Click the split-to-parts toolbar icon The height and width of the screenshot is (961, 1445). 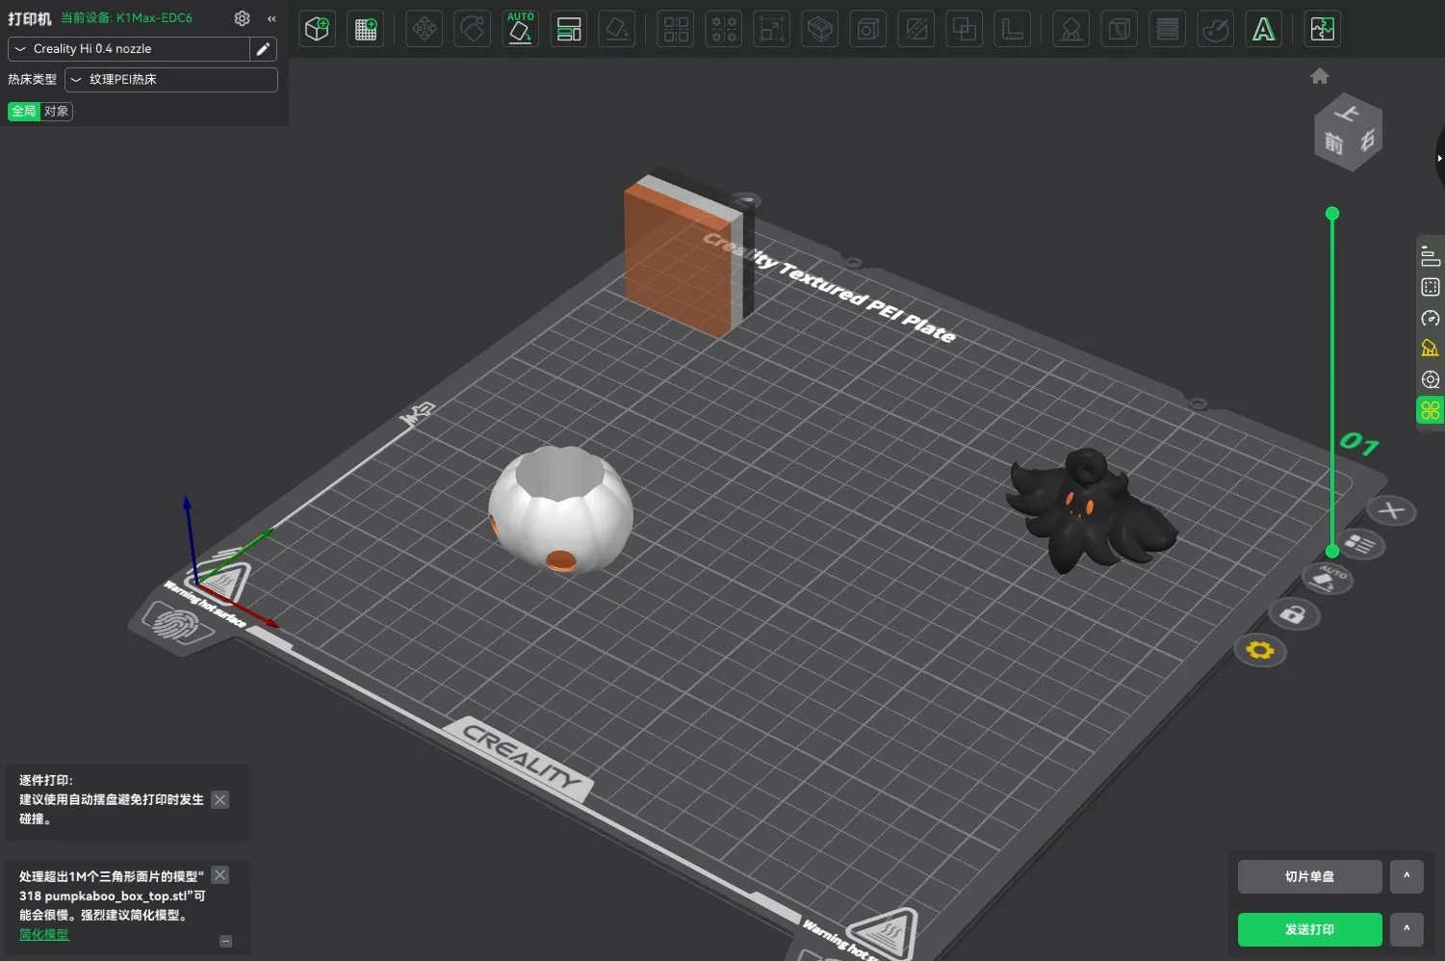pos(724,29)
